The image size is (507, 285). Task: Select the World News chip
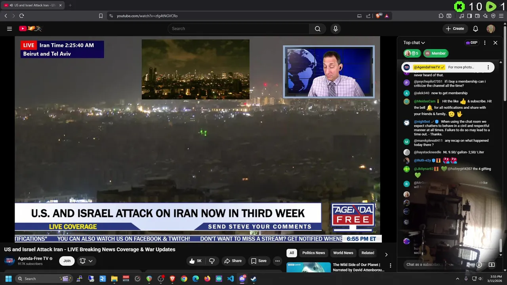click(343, 253)
